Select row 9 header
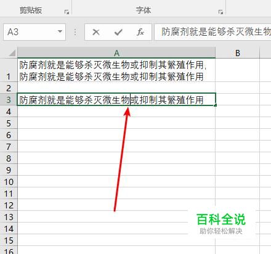 click(x=9, y=170)
